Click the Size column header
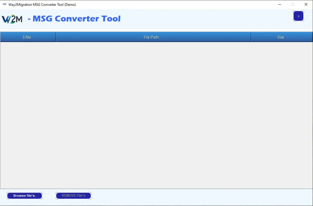The image size is (313, 206). tap(281, 37)
